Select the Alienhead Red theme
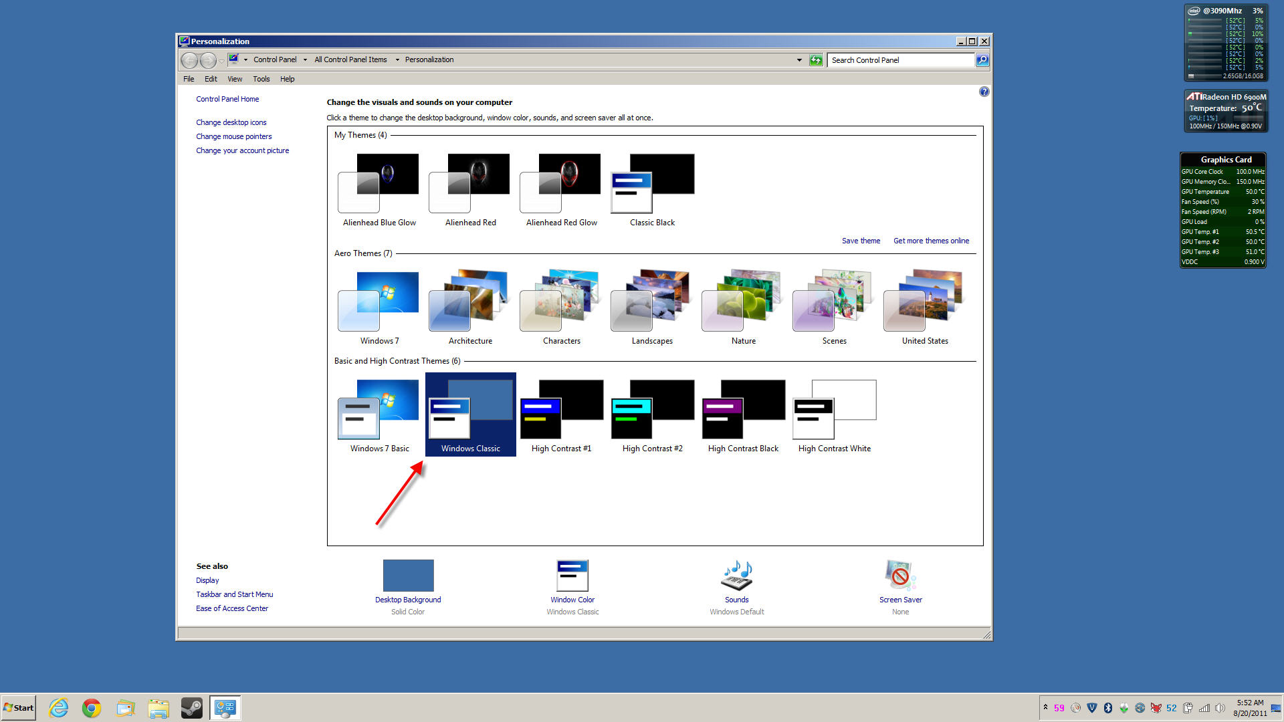1284x722 pixels. coord(470,190)
